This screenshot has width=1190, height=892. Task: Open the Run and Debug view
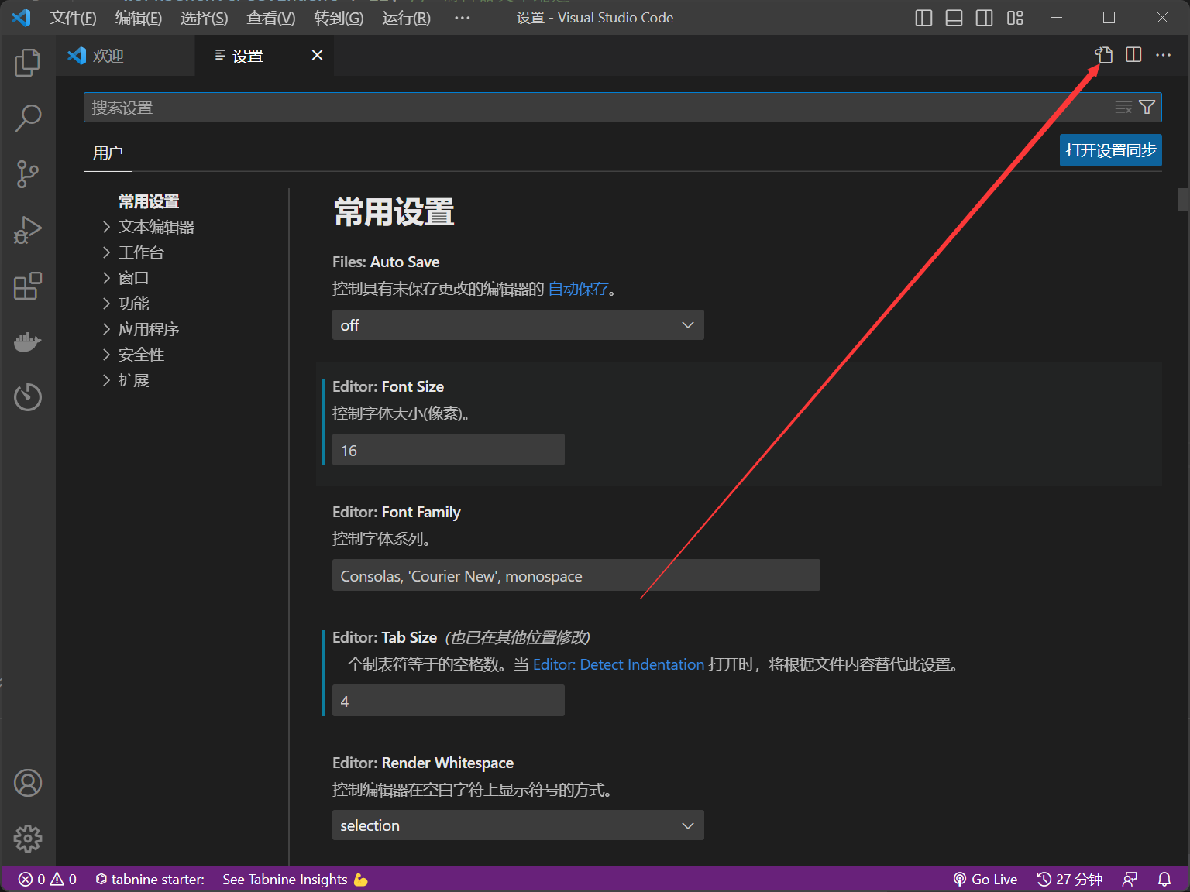27,230
